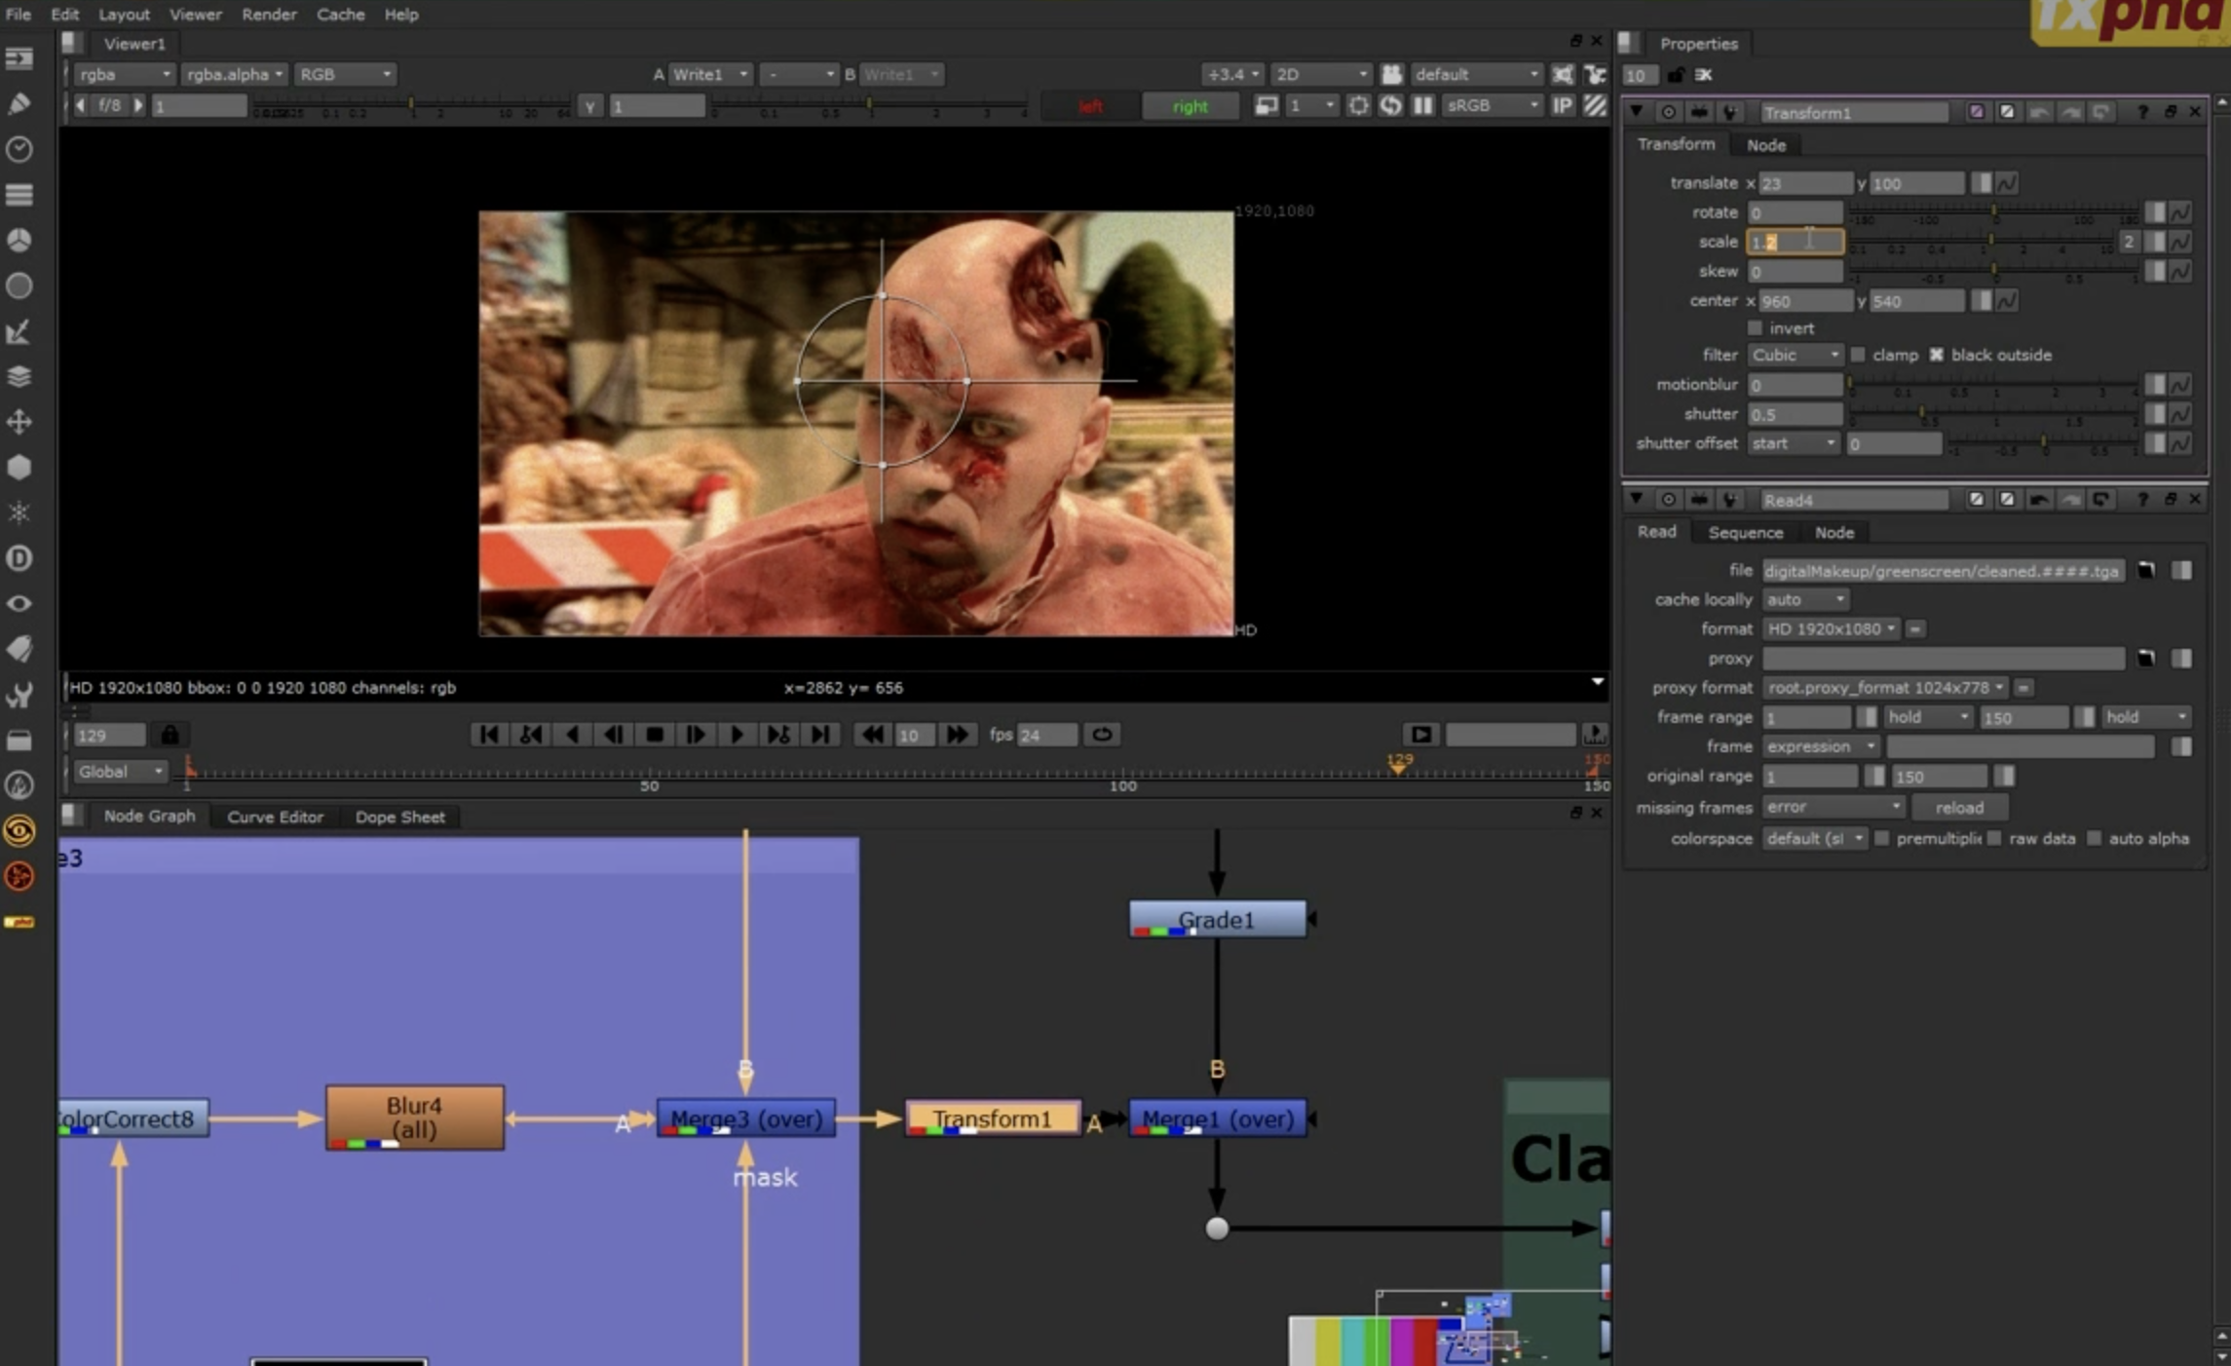Switch to the Curve Editor tab
The image size is (2231, 1366).
275,816
